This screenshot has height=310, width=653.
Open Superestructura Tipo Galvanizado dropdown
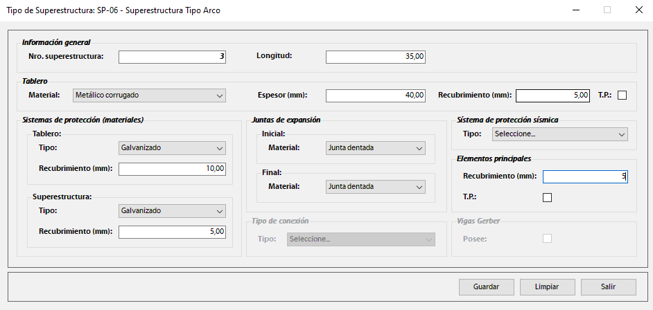tap(172, 210)
